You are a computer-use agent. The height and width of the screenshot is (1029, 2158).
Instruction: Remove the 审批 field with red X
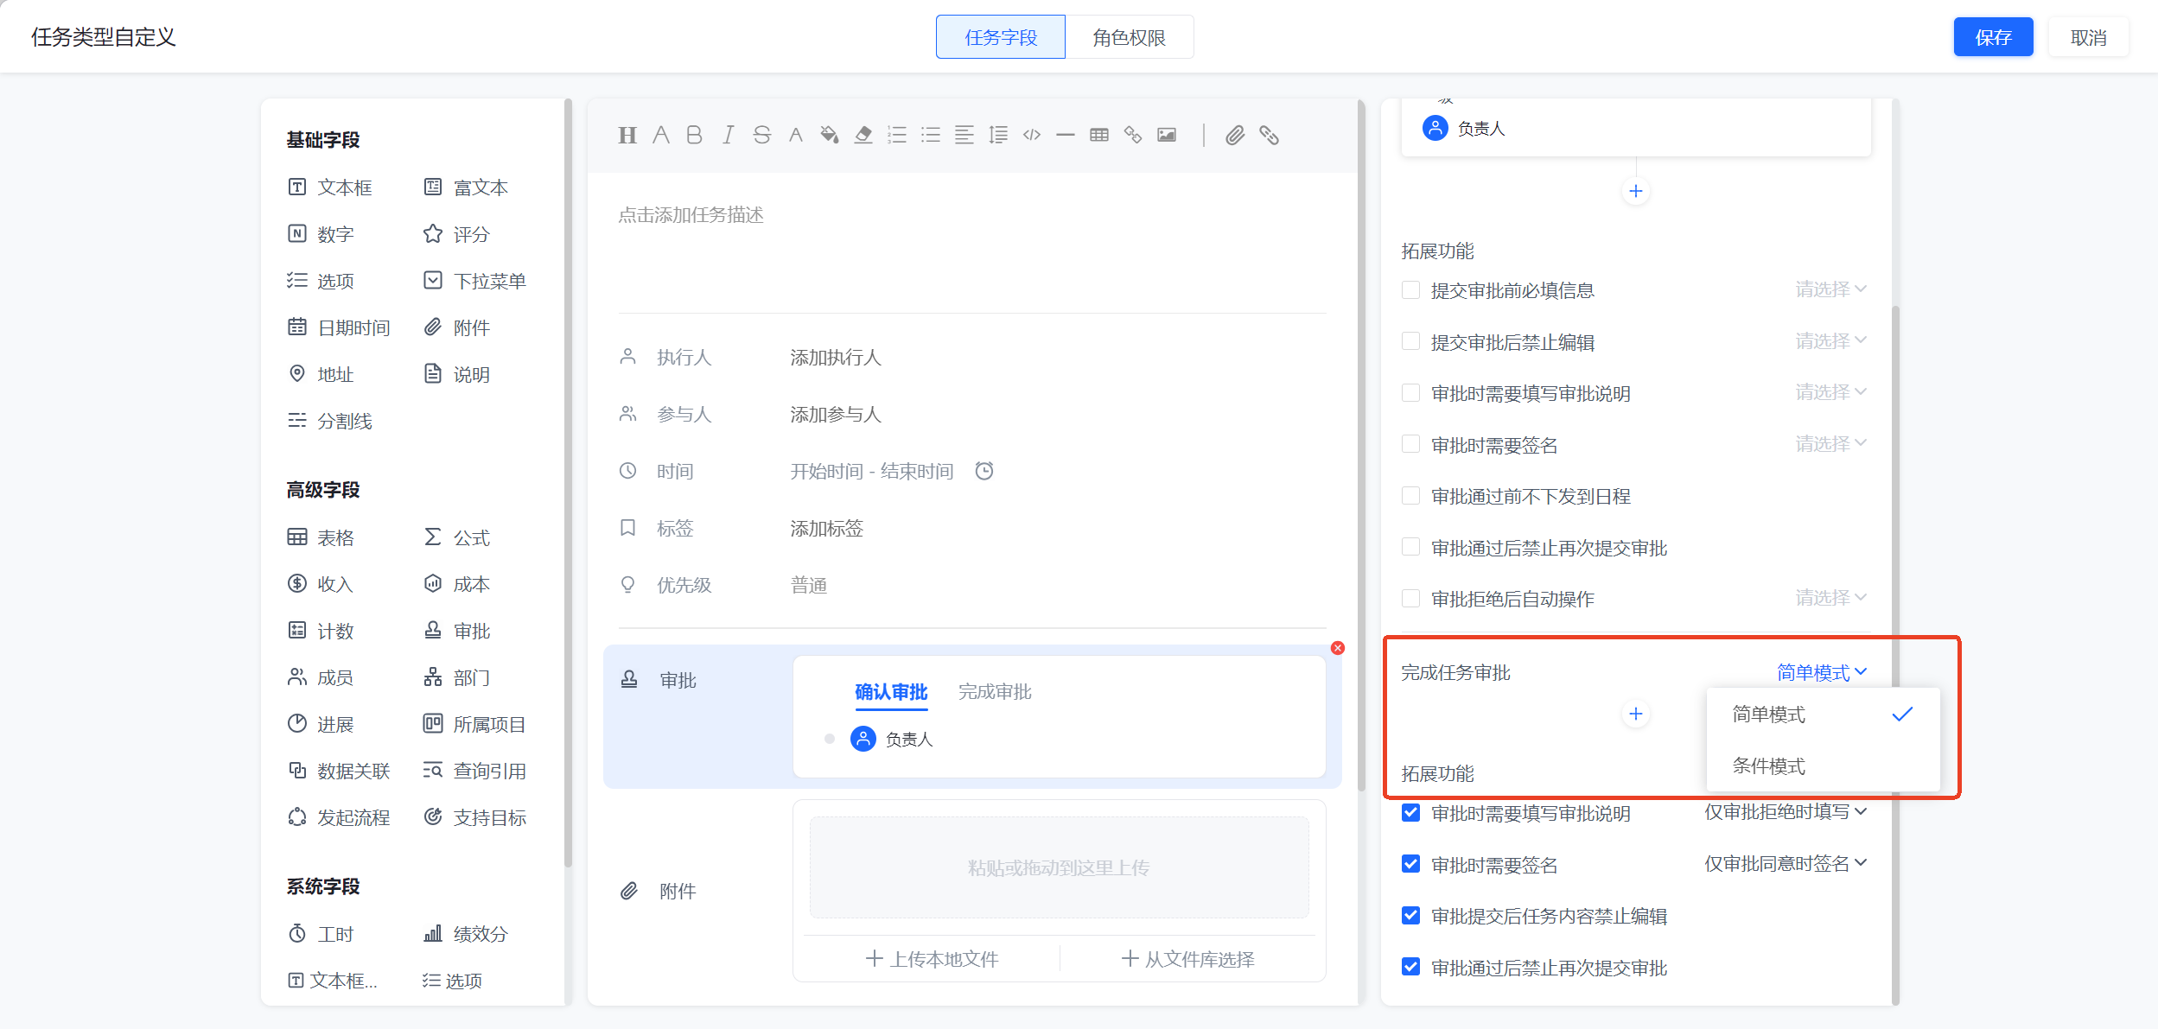tap(1338, 648)
